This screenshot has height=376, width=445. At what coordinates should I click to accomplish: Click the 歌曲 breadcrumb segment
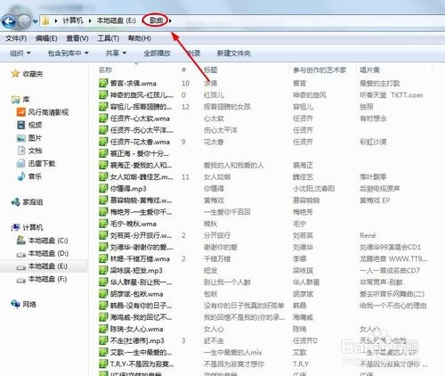(157, 20)
